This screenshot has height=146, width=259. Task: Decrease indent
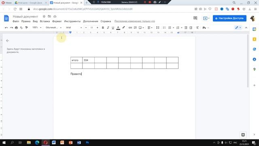pyautogui.click(x=186, y=28)
